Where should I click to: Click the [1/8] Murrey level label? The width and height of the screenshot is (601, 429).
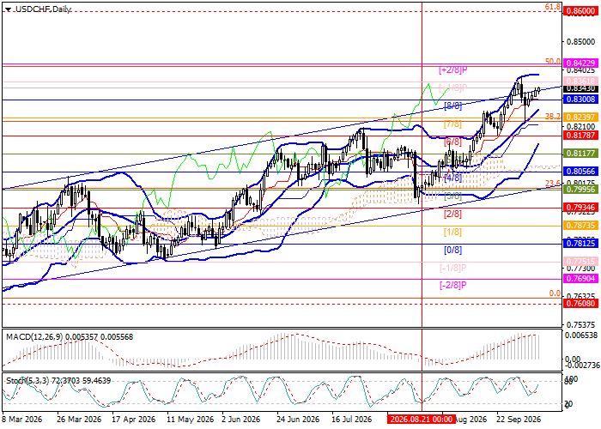pos(452,233)
